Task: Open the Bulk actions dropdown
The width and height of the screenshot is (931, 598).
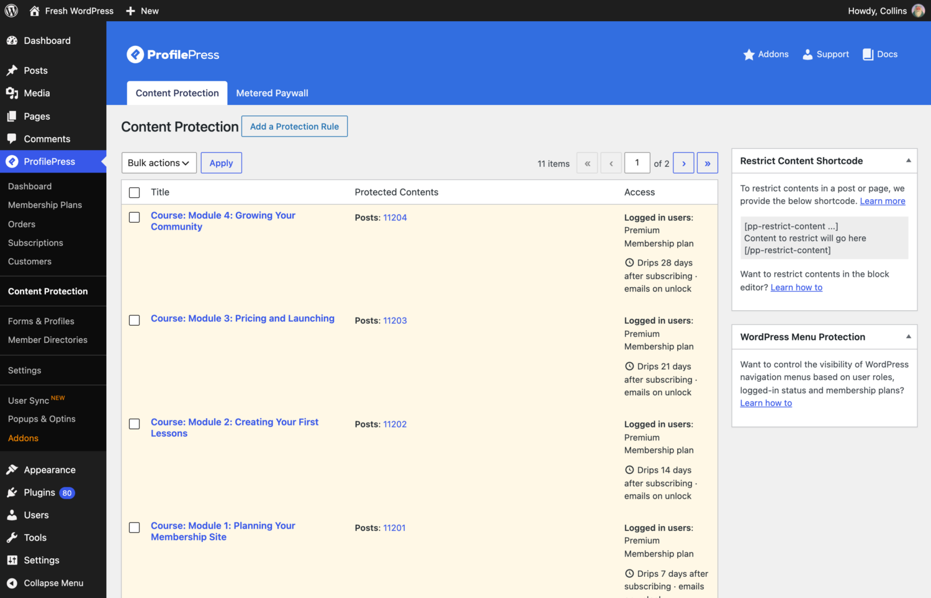Action: [x=159, y=163]
